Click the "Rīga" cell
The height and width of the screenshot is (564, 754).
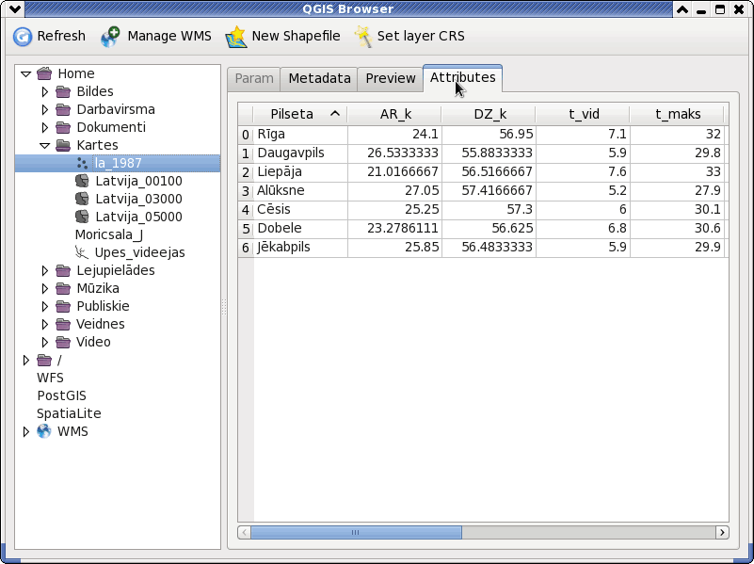click(300, 135)
